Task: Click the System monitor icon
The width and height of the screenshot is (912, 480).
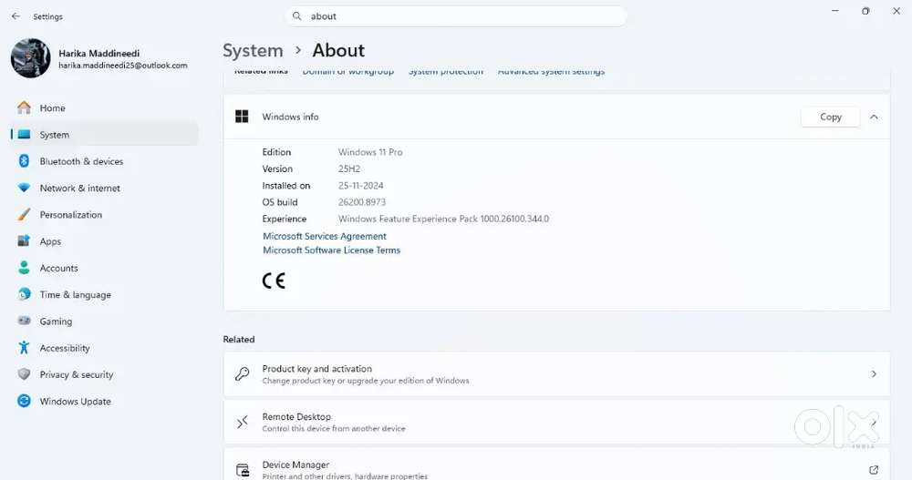Action: (x=24, y=134)
